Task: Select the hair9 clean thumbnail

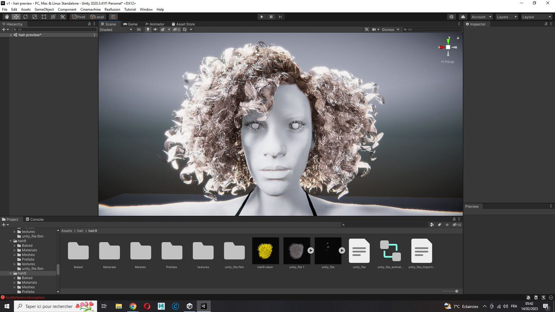Action: click(265, 251)
